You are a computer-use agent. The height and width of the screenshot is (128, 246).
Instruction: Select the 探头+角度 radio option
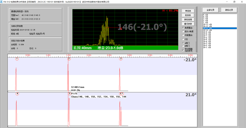(183, 31)
